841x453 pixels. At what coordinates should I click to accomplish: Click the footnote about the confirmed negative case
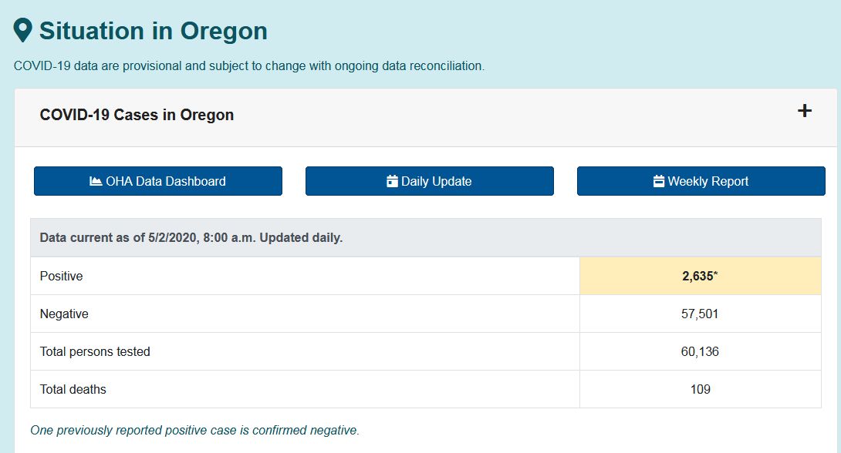[x=194, y=430]
